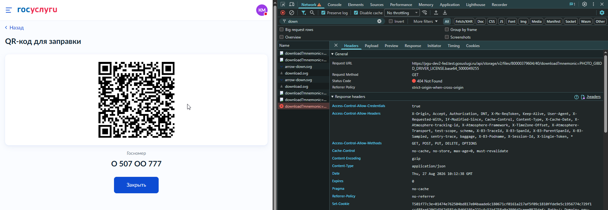Enable Big request rows checkbox
The image size is (608, 210).
click(282, 29)
